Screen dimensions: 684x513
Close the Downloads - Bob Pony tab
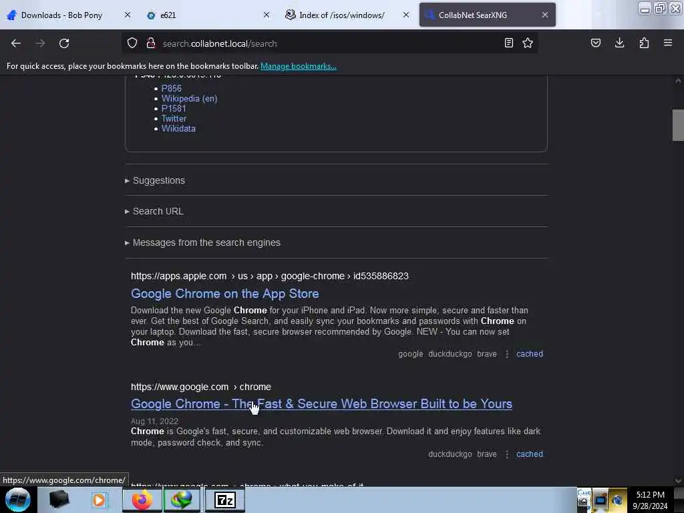pos(128,15)
